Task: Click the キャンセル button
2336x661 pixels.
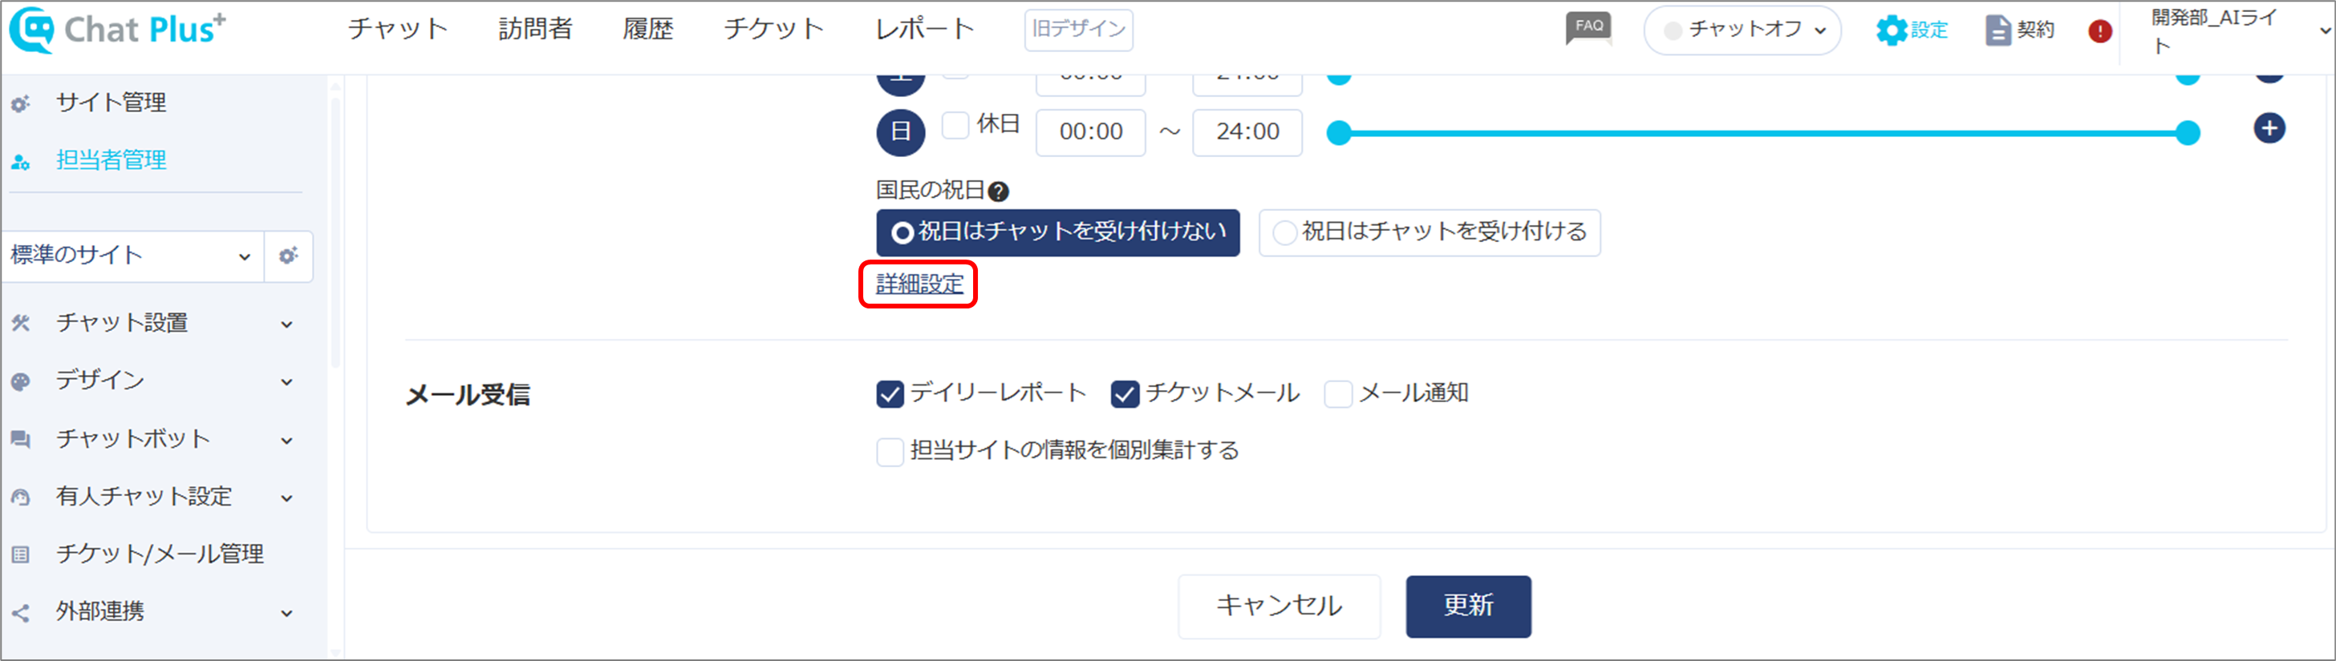Action: tap(1279, 606)
